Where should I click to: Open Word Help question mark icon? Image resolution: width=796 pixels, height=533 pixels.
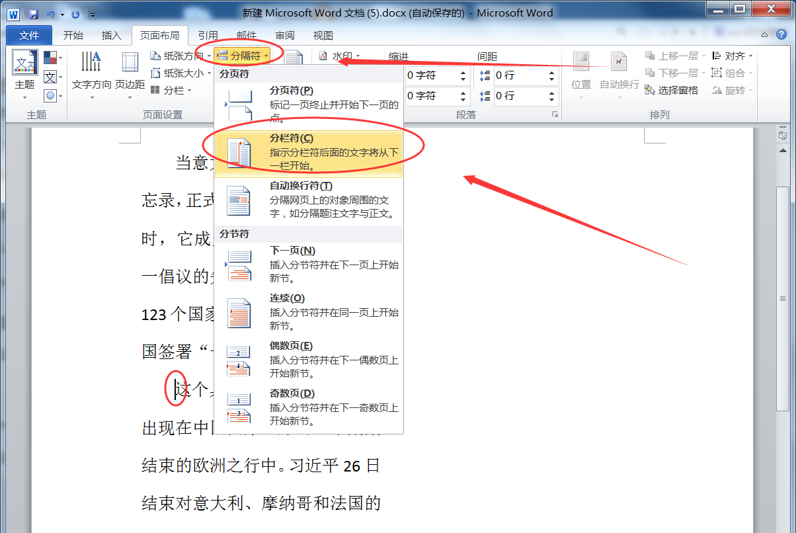[x=782, y=35]
